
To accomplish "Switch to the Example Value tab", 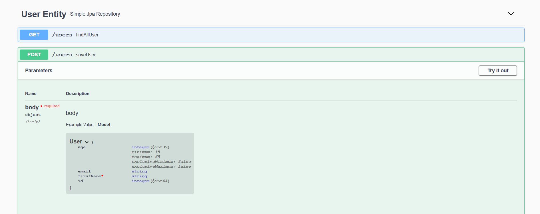I will [80, 125].
